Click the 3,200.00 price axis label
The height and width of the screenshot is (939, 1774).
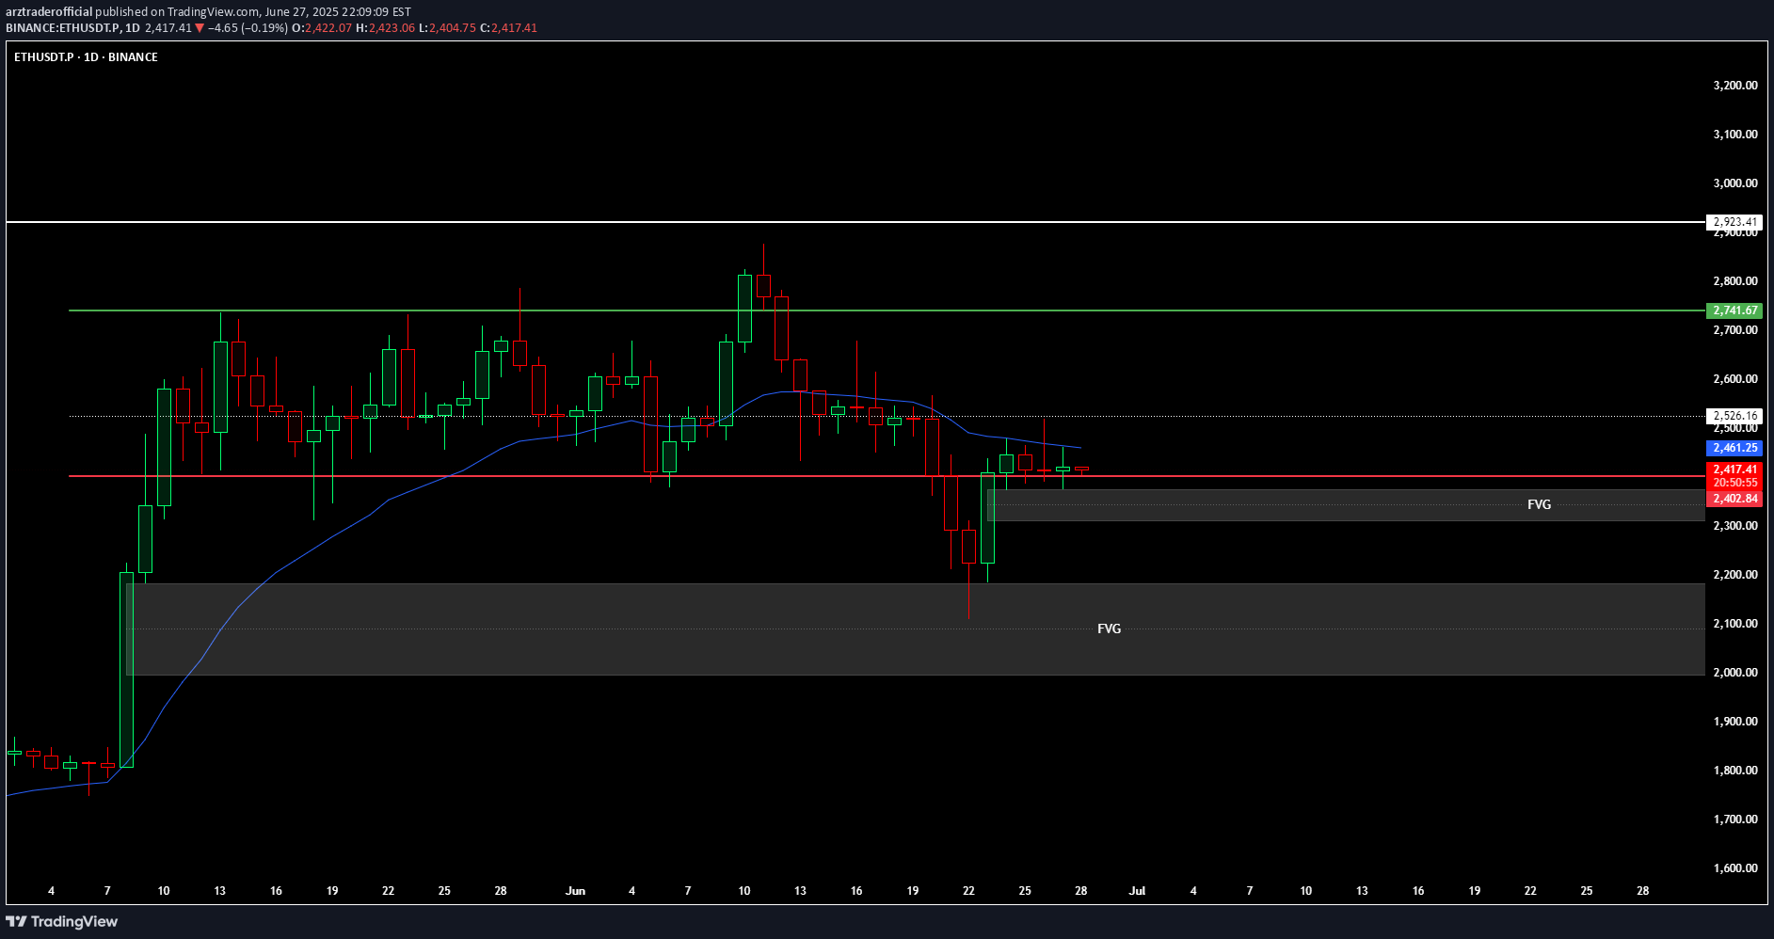(1735, 86)
